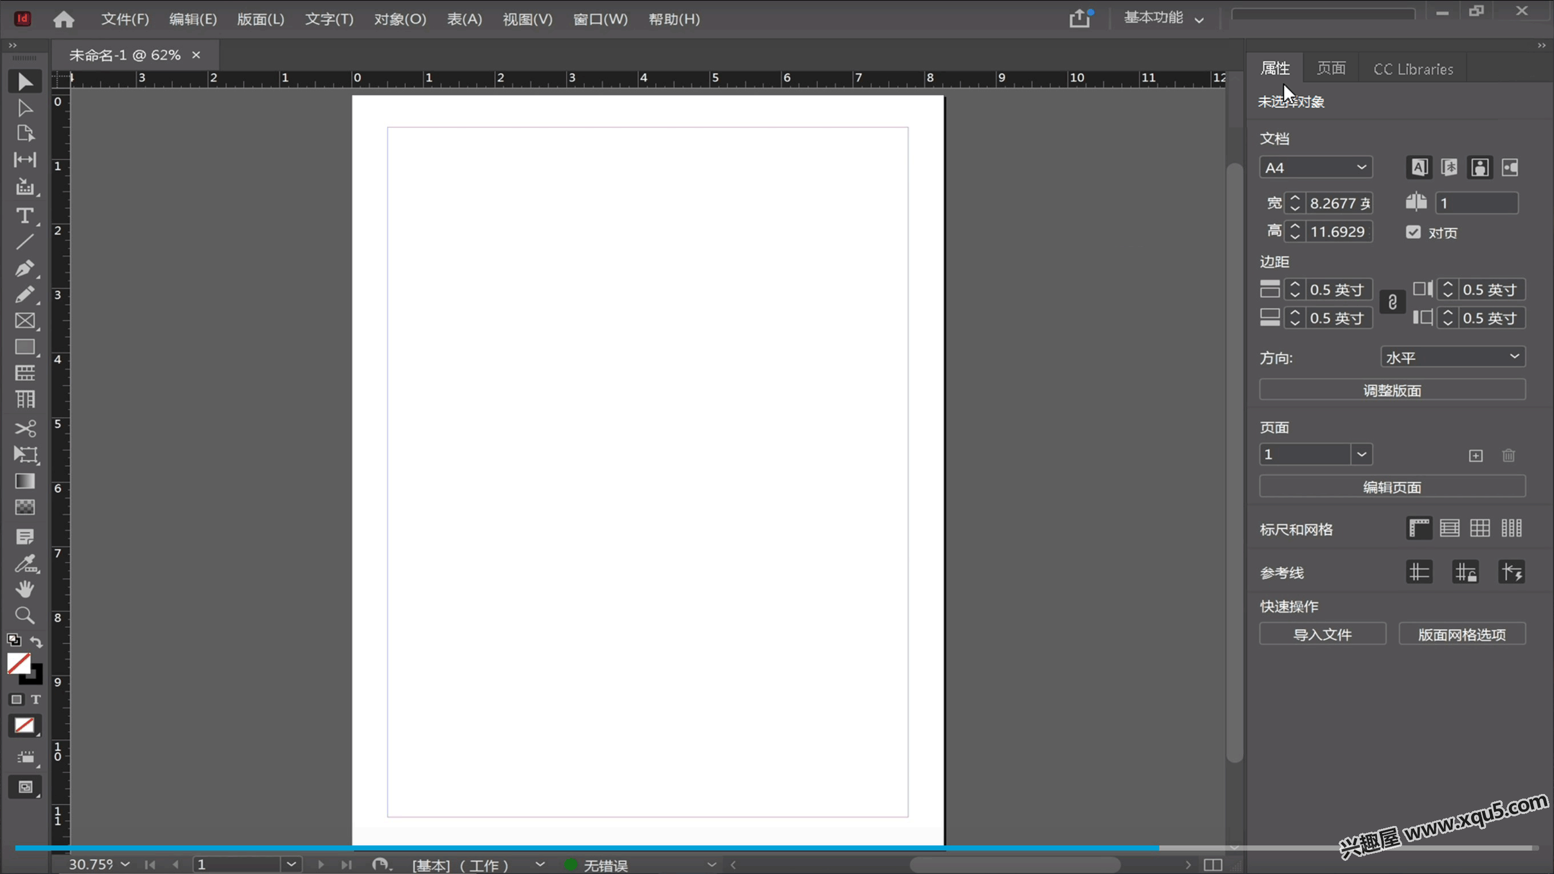Click the fill color swatch

coord(19,663)
